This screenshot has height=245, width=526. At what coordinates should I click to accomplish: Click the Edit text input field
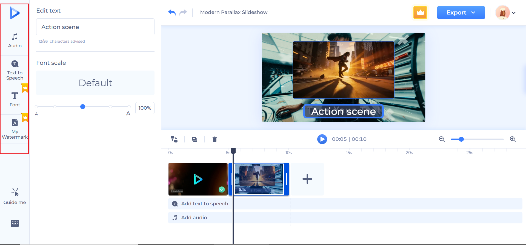coord(95,27)
